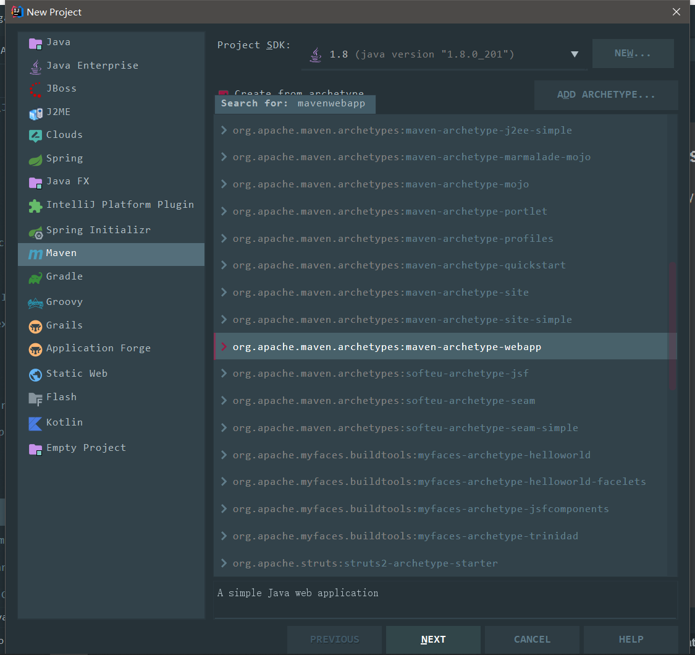Select maven-archetype-site-simple archetype row
The image size is (695, 655).
tap(441, 320)
